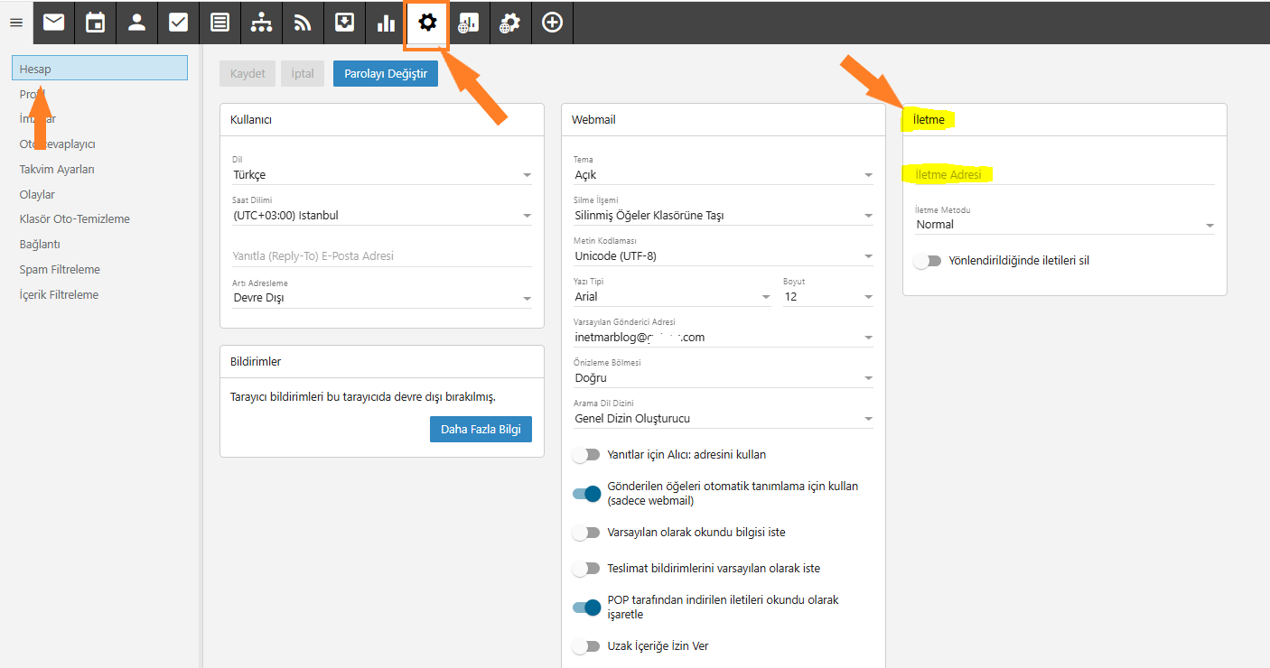Click the Parolayı Değiştir button
The image size is (1270, 668).
click(386, 74)
